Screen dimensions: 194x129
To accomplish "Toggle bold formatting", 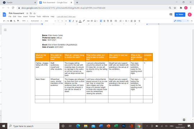I will pyautogui.click(x=70, y=21).
